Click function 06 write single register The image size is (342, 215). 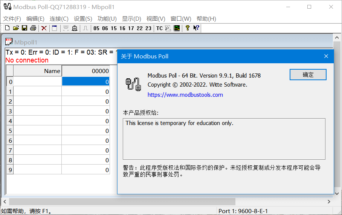click(105, 28)
